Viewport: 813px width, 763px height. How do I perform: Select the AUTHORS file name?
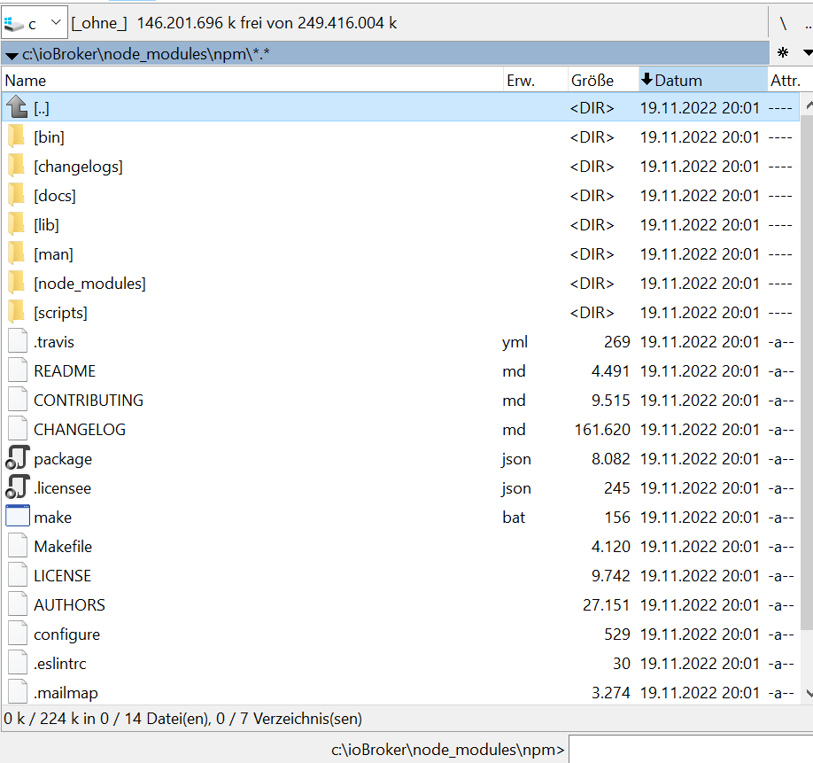[x=69, y=605]
